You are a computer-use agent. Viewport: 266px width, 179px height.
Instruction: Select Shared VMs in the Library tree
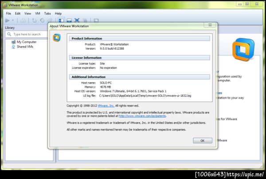coord(25,47)
